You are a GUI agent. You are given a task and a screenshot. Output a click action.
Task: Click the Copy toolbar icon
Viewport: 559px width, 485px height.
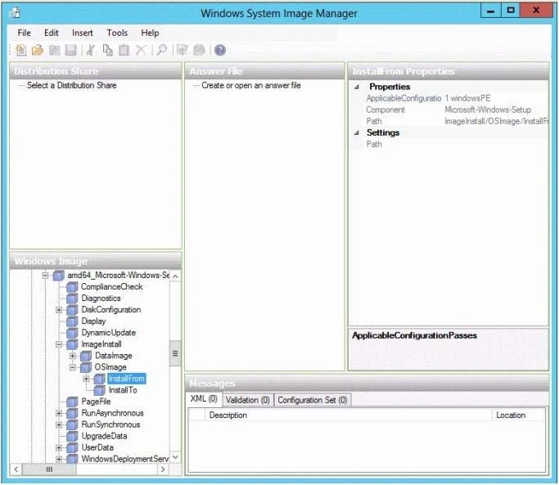tap(107, 51)
